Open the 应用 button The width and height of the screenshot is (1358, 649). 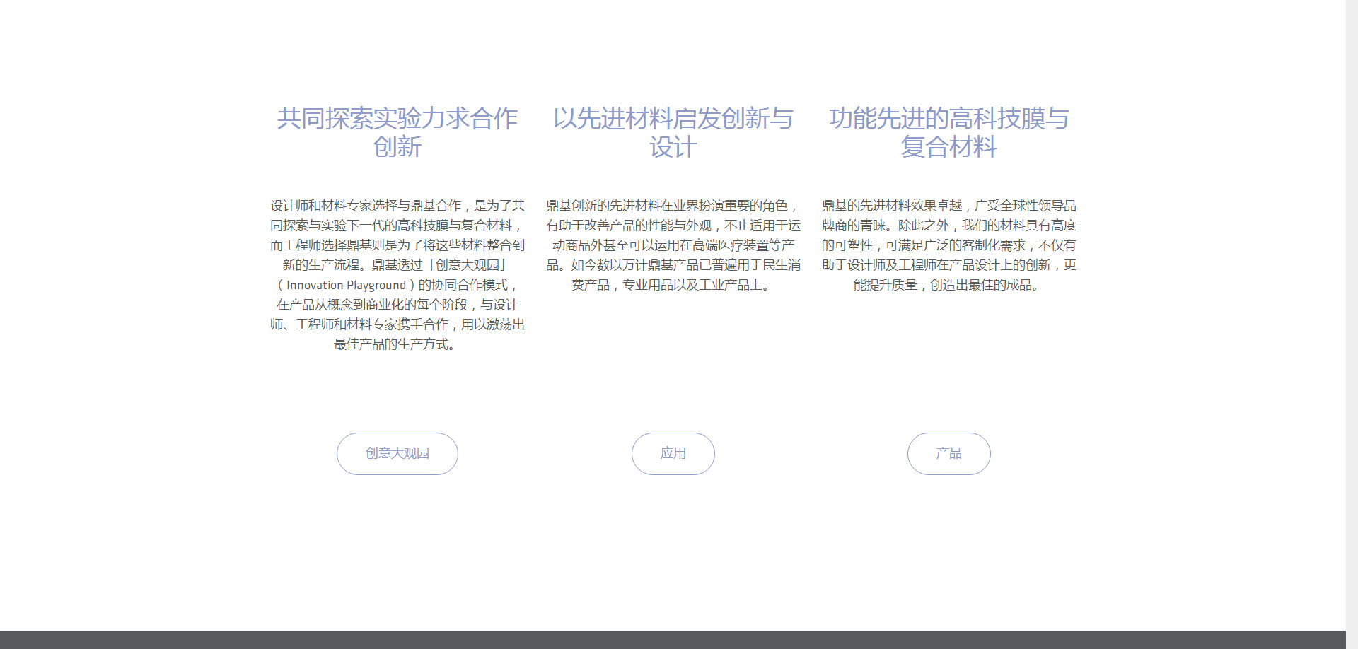pos(673,454)
